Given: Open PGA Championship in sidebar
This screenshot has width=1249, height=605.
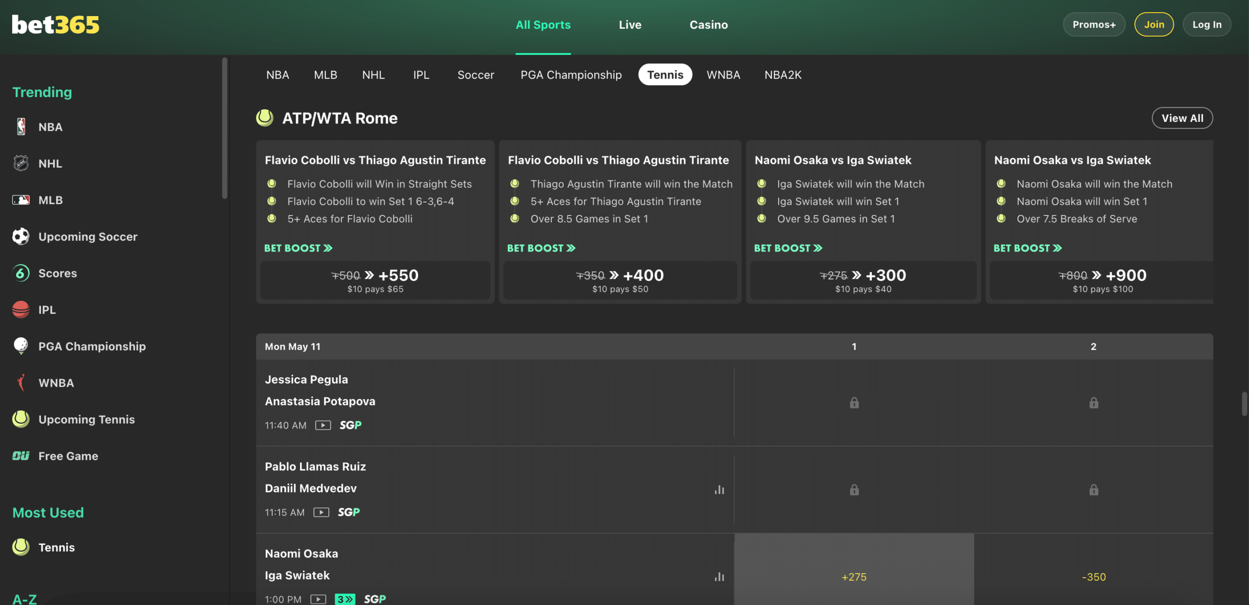Looking at the screenshot, I should [92, 346].
